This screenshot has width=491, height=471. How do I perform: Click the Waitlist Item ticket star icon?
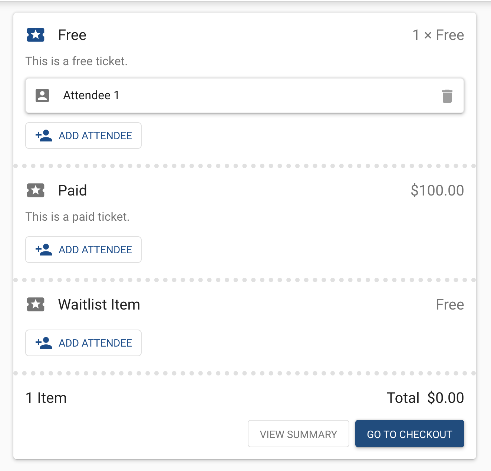pyautogui.click(x=36, y=305)
